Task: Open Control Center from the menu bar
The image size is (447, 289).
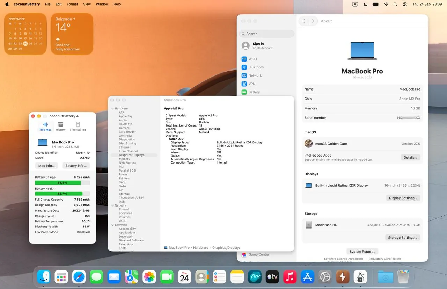Action: click(405, 4)
